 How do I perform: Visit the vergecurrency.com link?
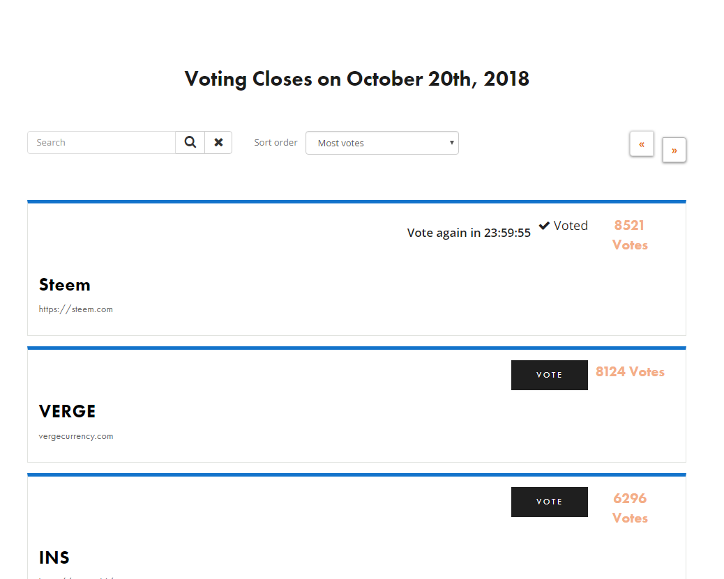[76, 436]
